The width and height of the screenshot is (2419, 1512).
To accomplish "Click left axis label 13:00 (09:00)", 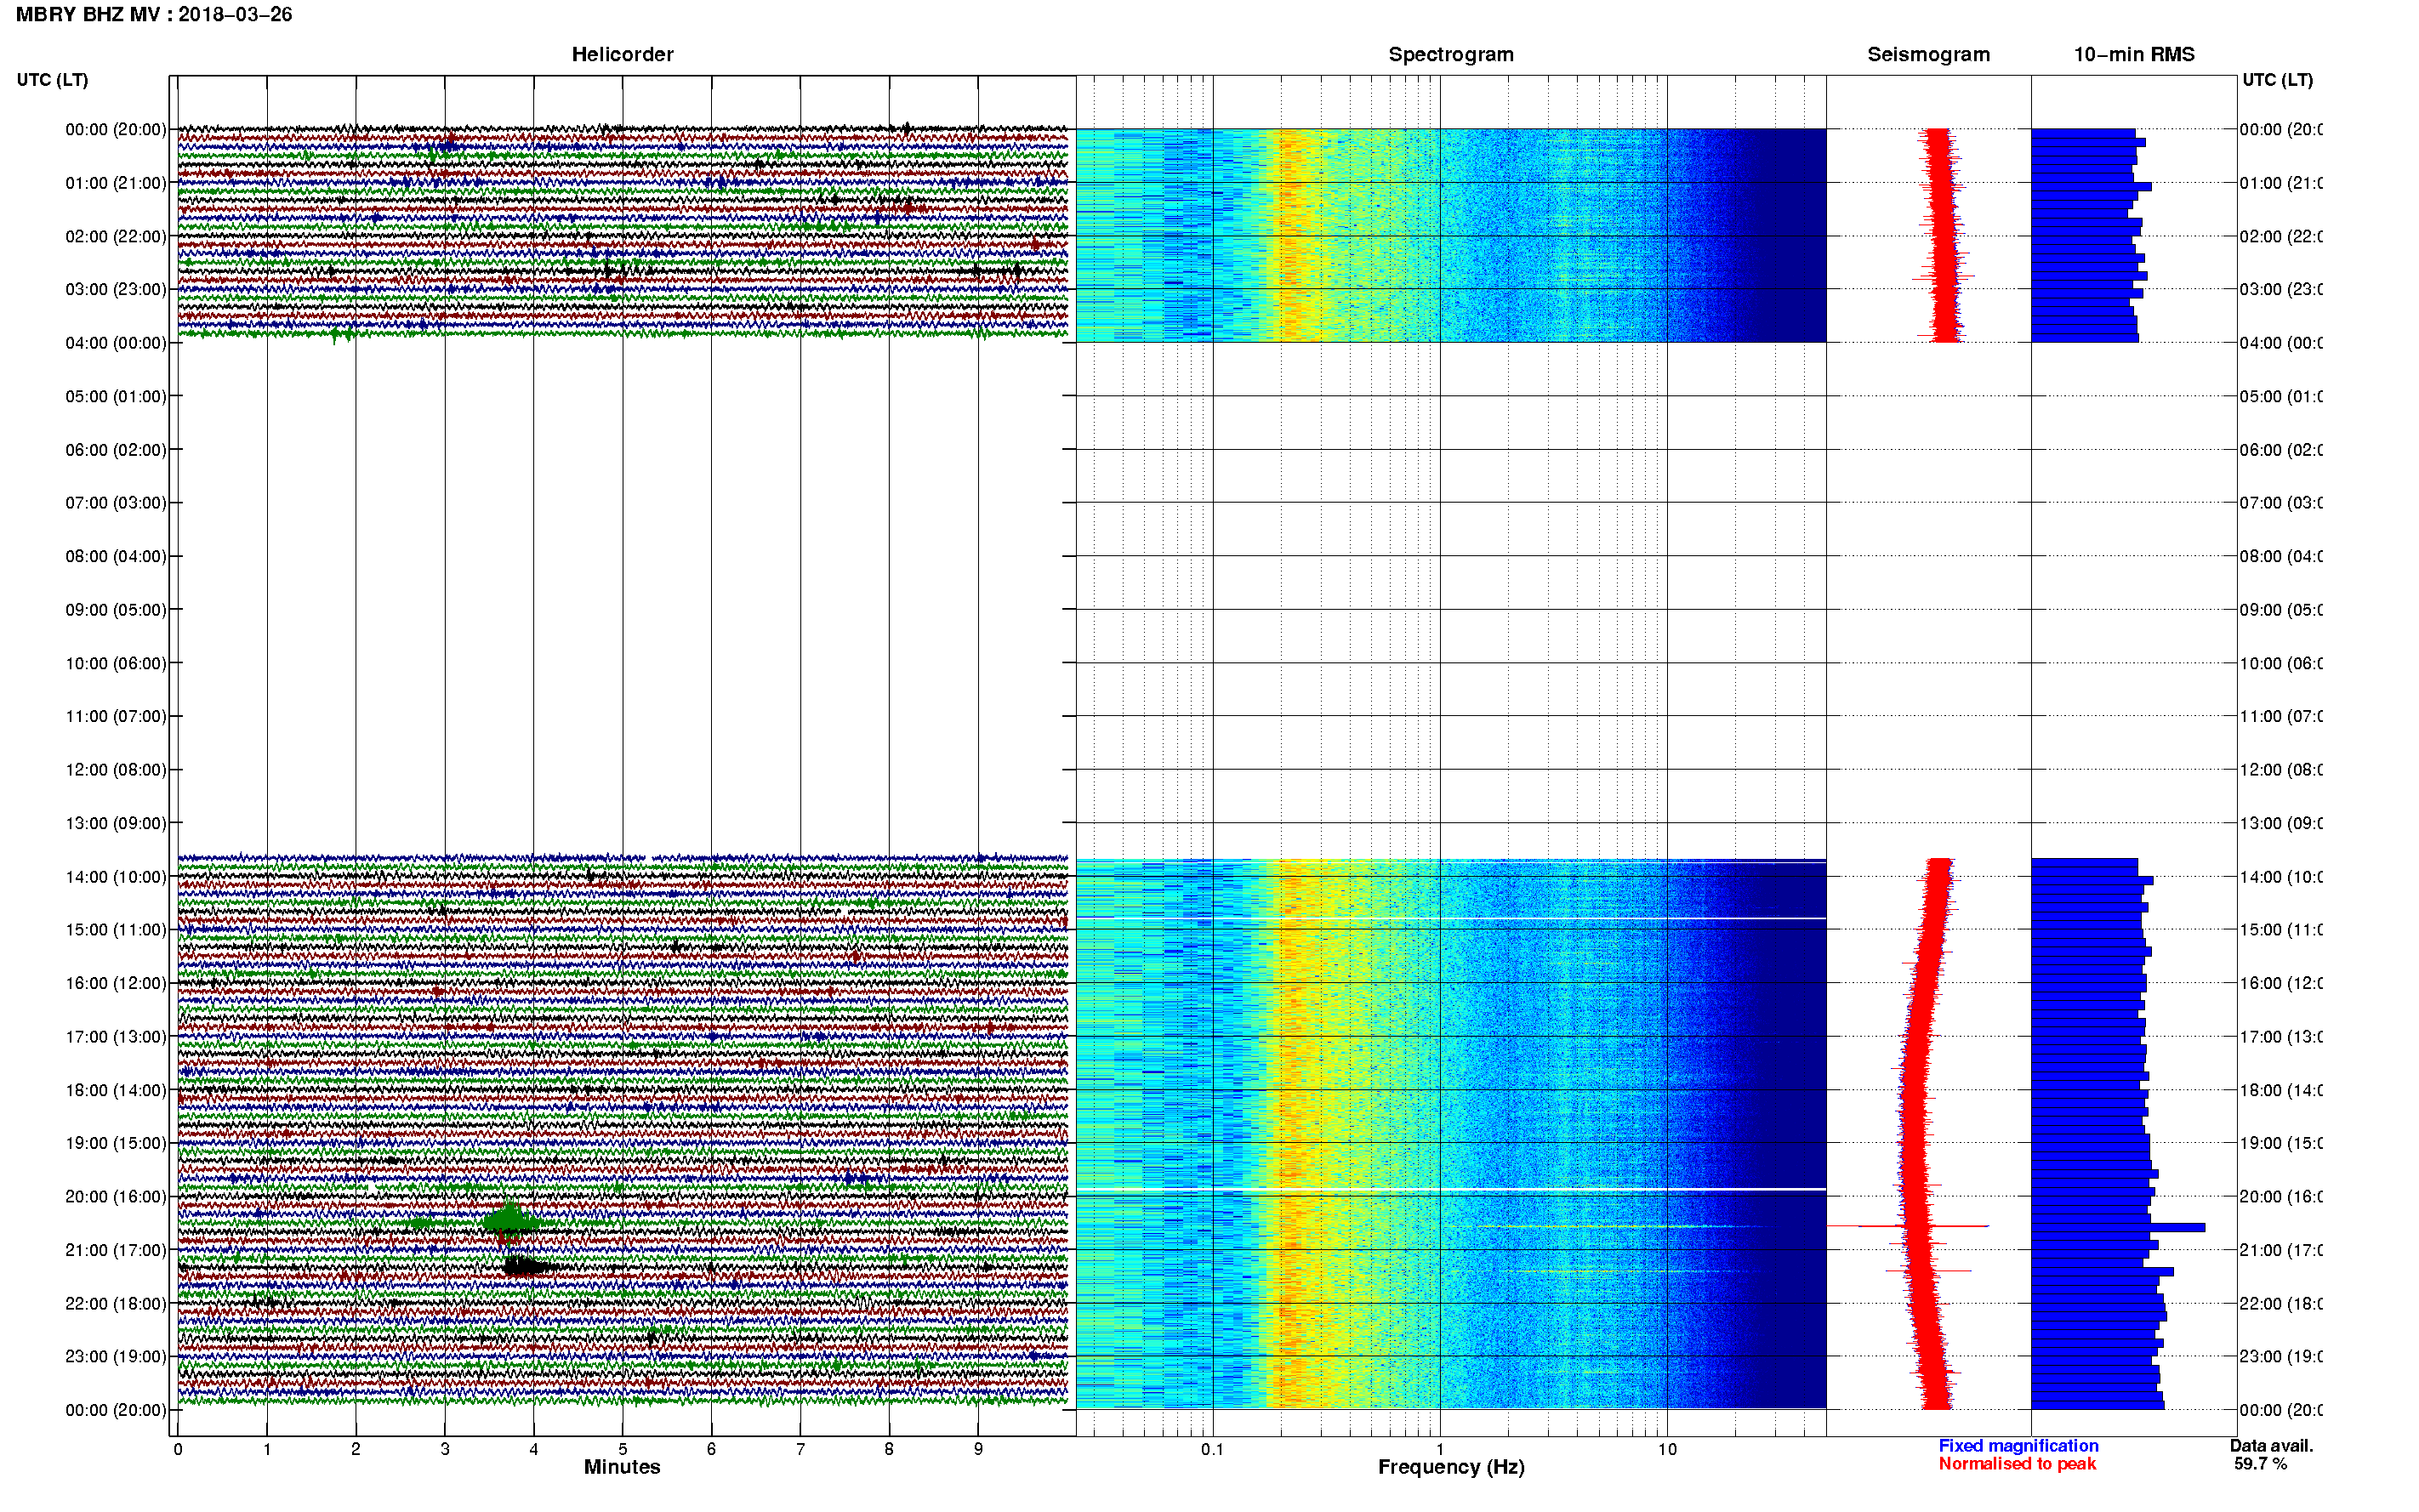I will [116, 823].
